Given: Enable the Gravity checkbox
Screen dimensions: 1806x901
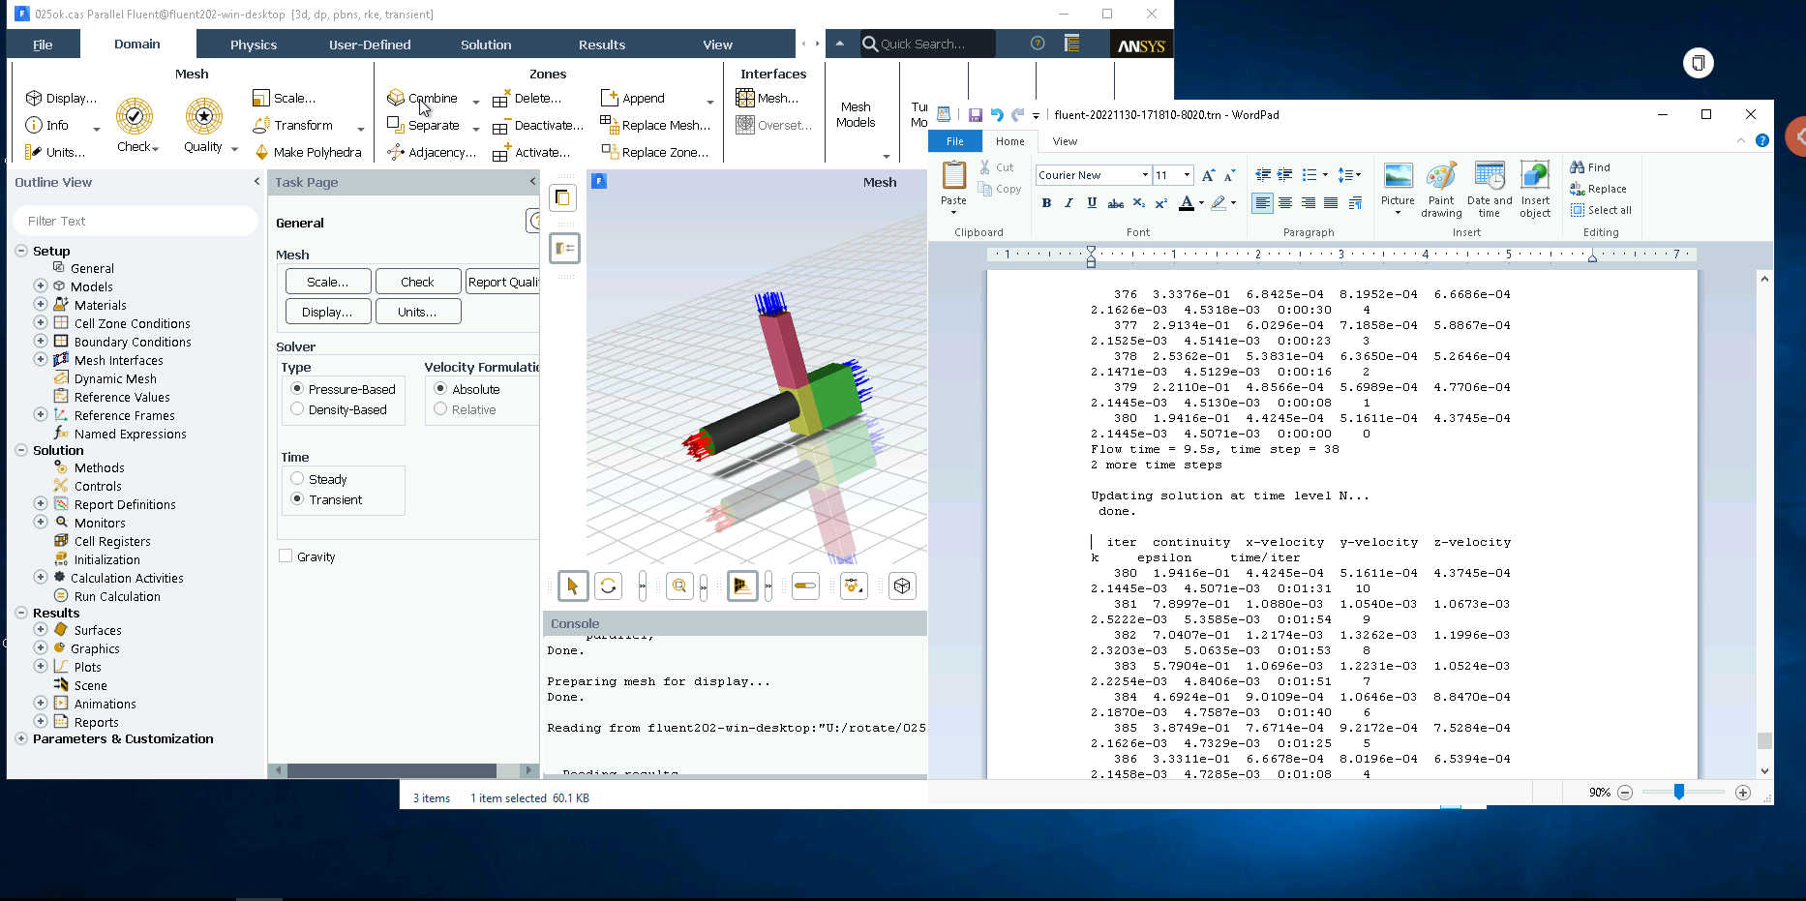Looking at the screenshot, I should click(286, 556).
